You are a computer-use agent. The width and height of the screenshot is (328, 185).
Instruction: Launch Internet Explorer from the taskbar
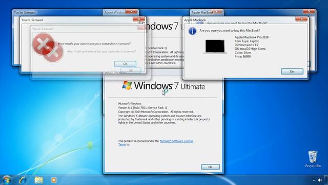(23, 180)
